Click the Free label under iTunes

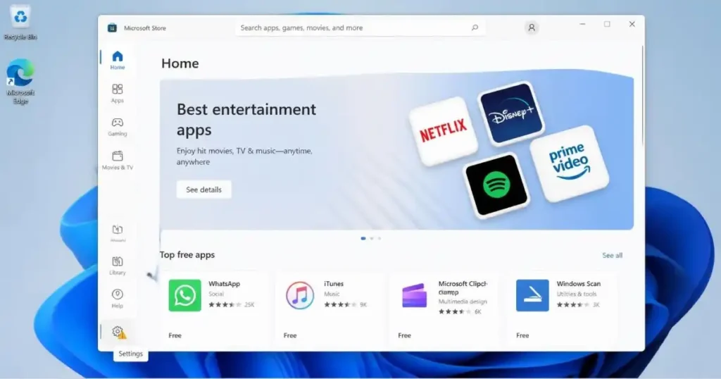[289, 335]
